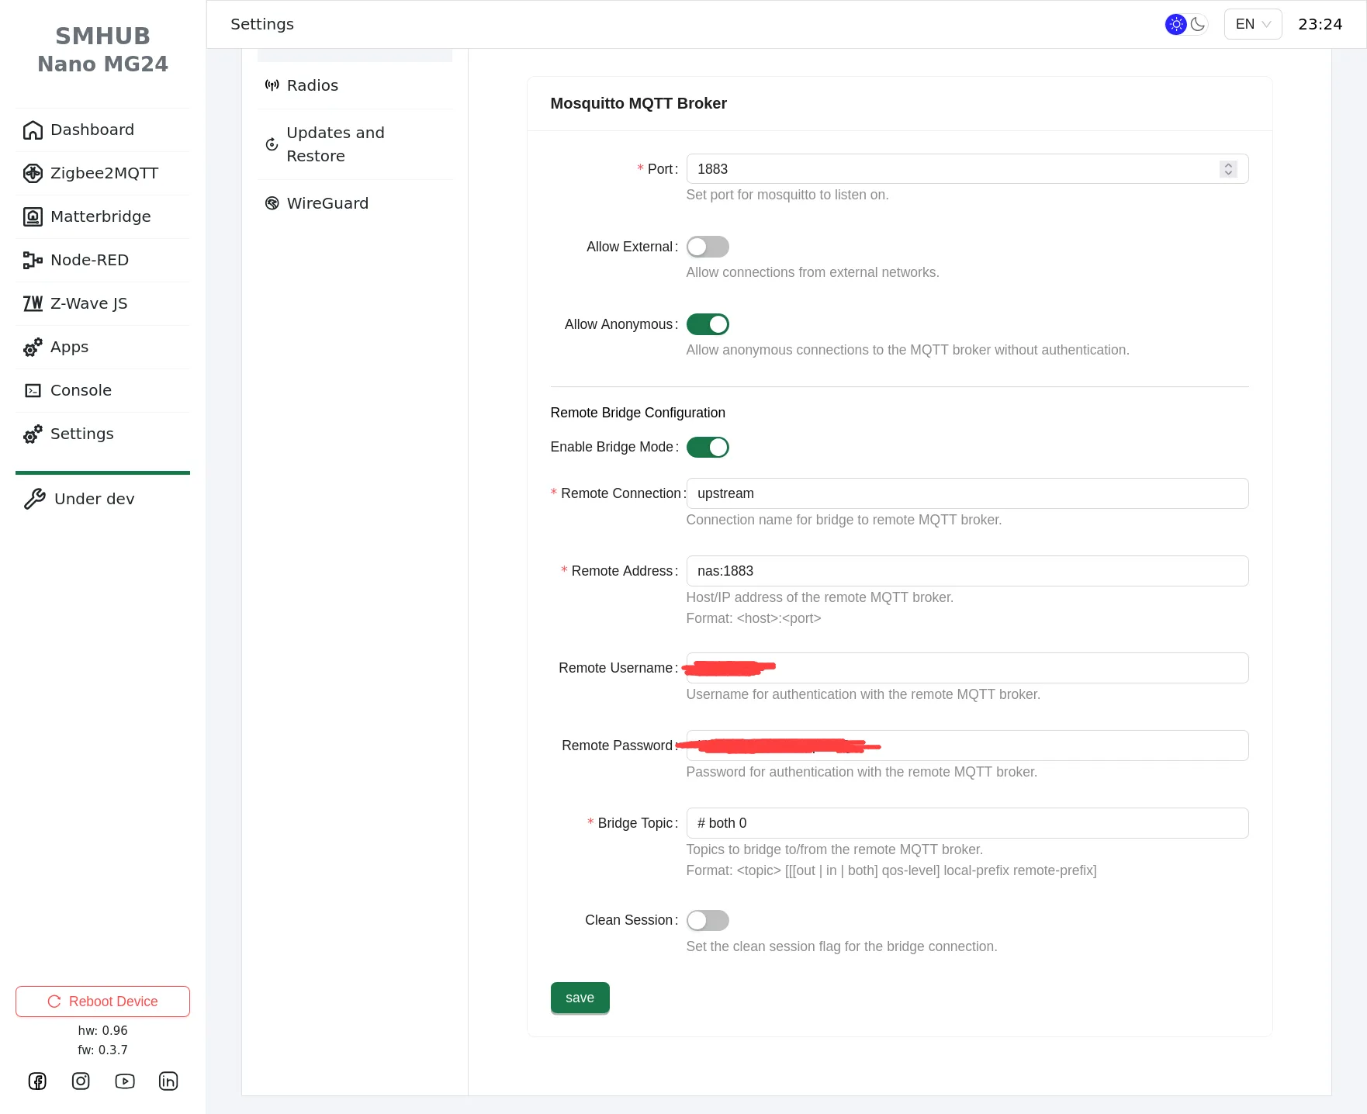The height and width of the screenshot is (1114, 1367).
Task: Disable Allow Anonymous connections
Action: click(x=707, y=324)
